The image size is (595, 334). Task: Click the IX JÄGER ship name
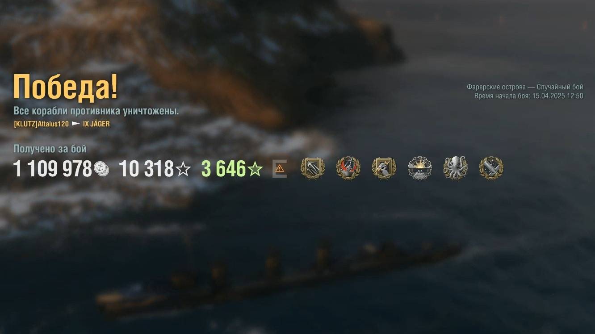[x=96, y=124]
